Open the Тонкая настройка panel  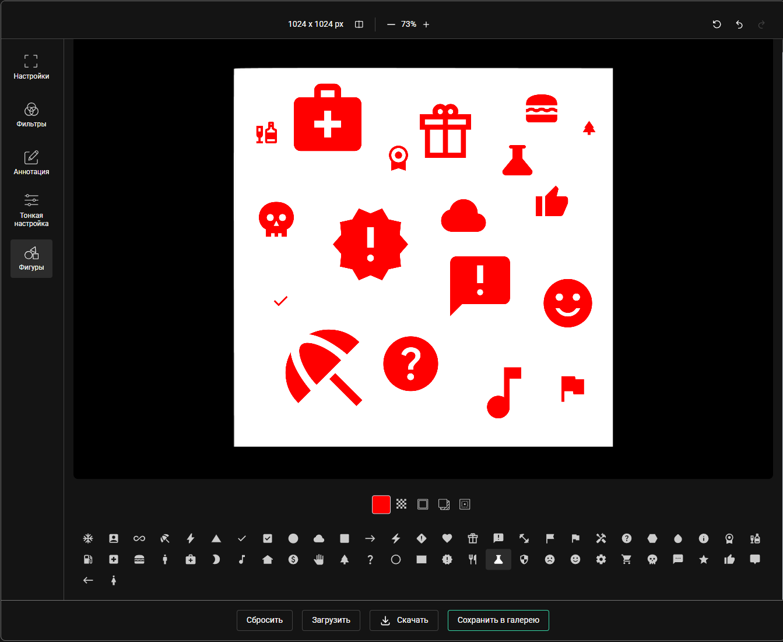pos(31,210)
